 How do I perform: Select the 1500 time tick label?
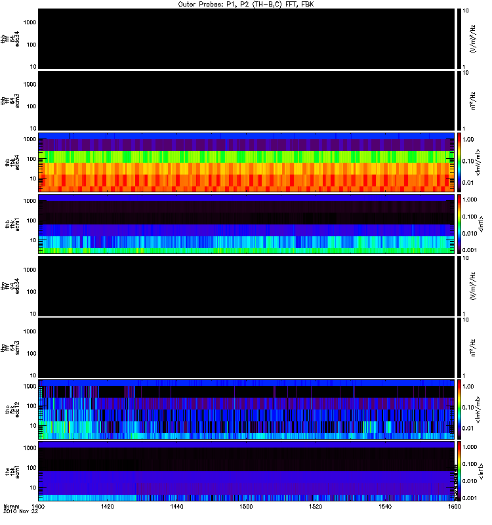(246, 506)
